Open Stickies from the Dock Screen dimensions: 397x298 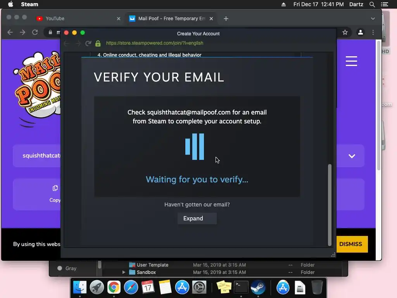pyautogui.click(x=224, y=287)
